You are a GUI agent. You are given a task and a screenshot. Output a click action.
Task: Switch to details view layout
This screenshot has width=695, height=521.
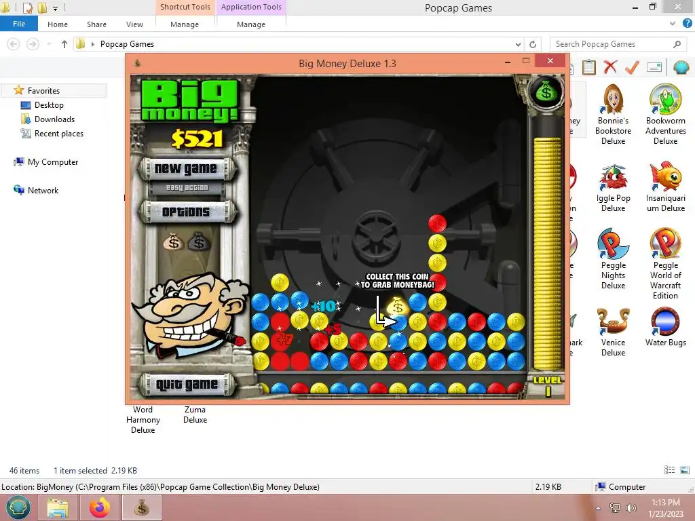point(669,470)
